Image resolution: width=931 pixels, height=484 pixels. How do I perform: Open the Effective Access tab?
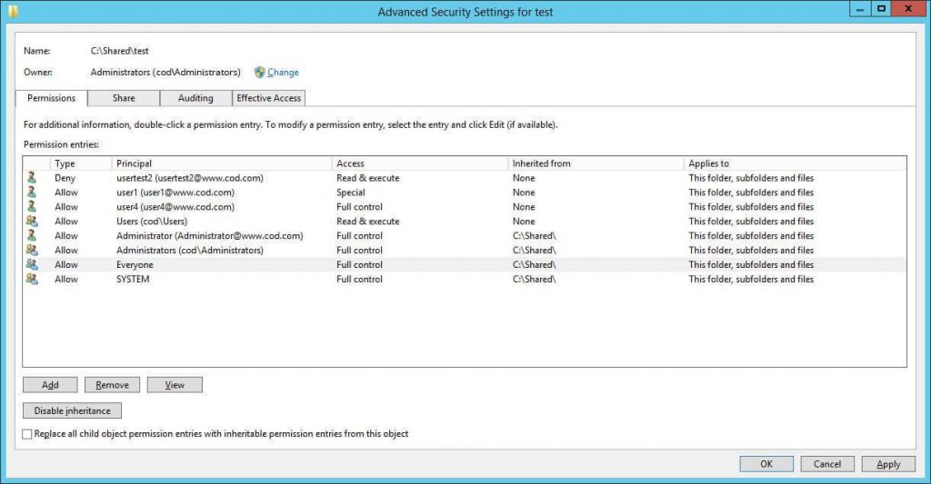269,98
